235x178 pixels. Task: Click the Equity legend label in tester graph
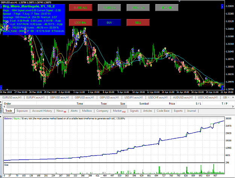point(17,118)
